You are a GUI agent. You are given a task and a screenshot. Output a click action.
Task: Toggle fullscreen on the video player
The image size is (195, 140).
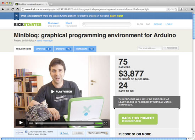pos(105,123)
